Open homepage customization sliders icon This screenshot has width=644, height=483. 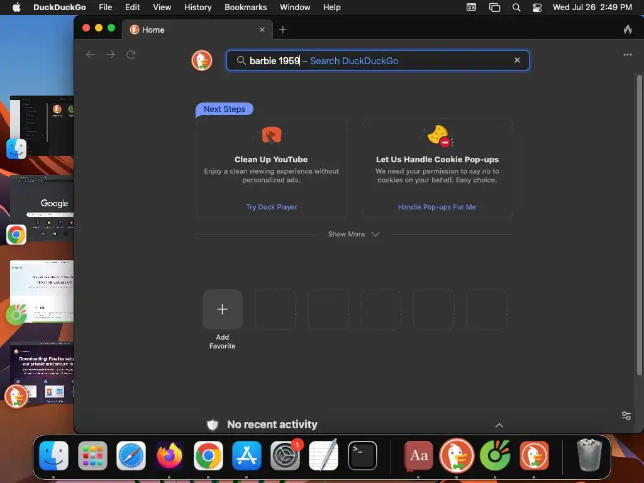[x=626, y=416]
